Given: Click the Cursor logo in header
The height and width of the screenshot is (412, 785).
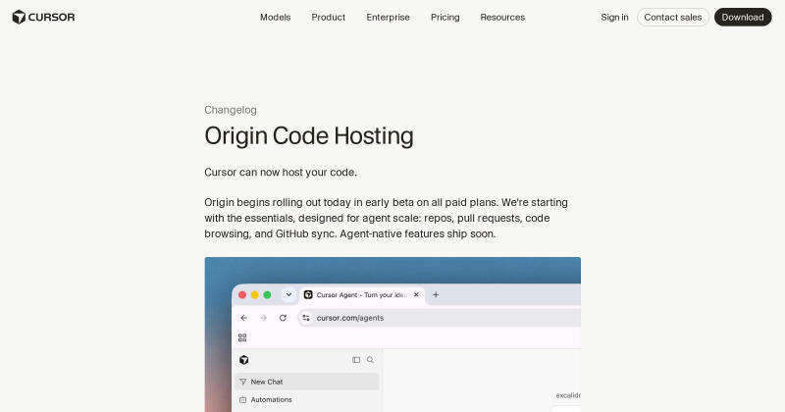Looking at the screenshot, I should point(43,17).
